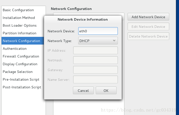Click Add Network Device button
Screen dimensions: 179x115
(x=148, y=17)
